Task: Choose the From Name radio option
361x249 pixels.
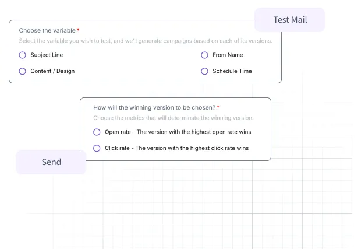Action: 204,55
